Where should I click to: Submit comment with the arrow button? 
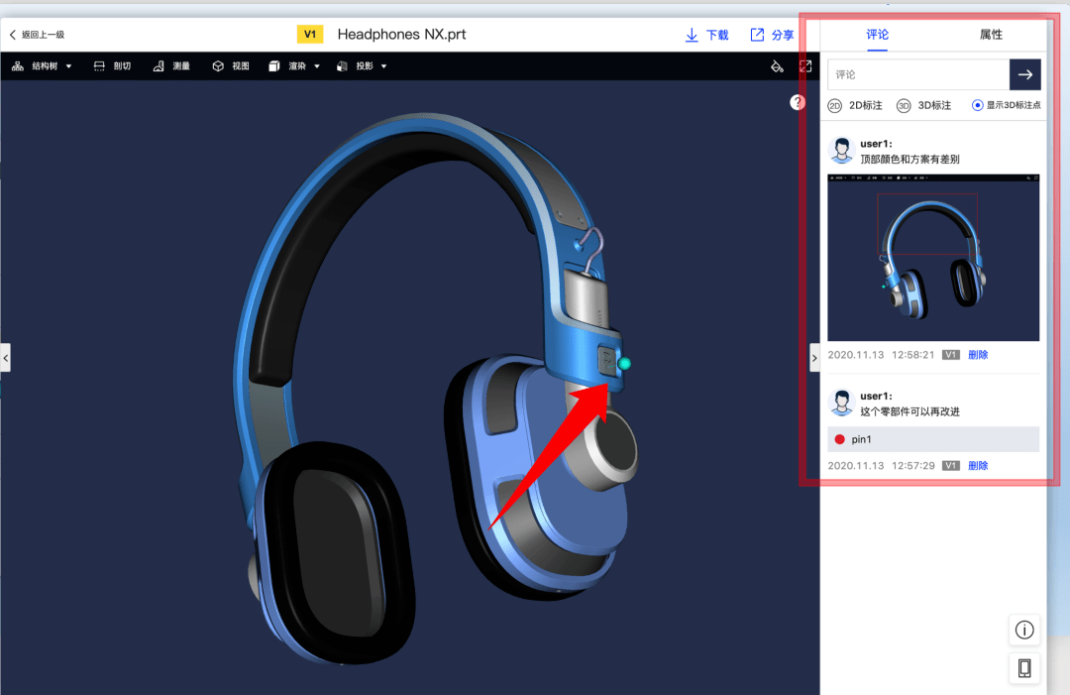pos(1025,74)
